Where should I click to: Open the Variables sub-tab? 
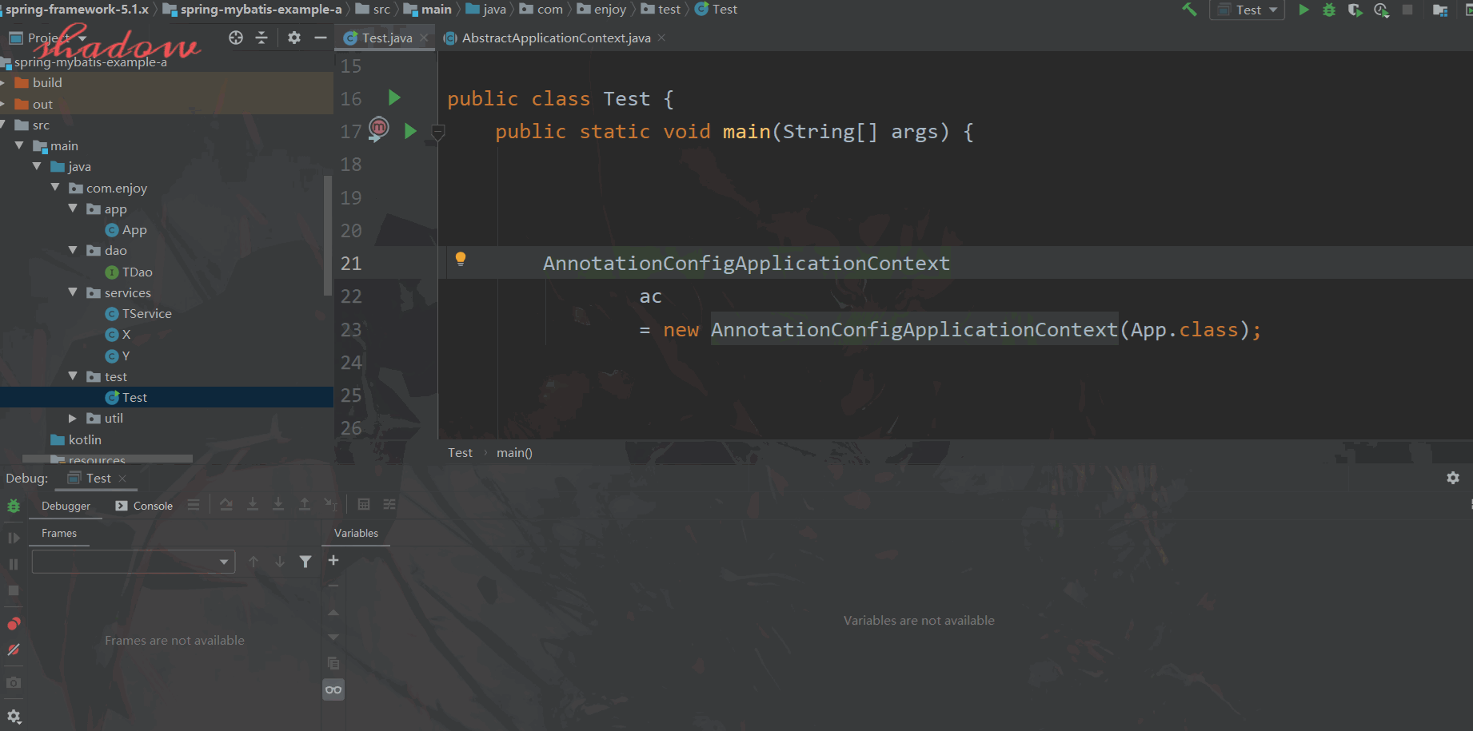tap(356, 534)
